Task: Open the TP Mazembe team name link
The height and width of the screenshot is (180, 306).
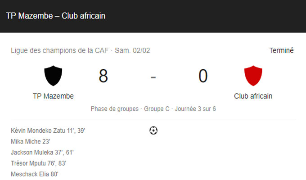Action: tap(53, 96)
